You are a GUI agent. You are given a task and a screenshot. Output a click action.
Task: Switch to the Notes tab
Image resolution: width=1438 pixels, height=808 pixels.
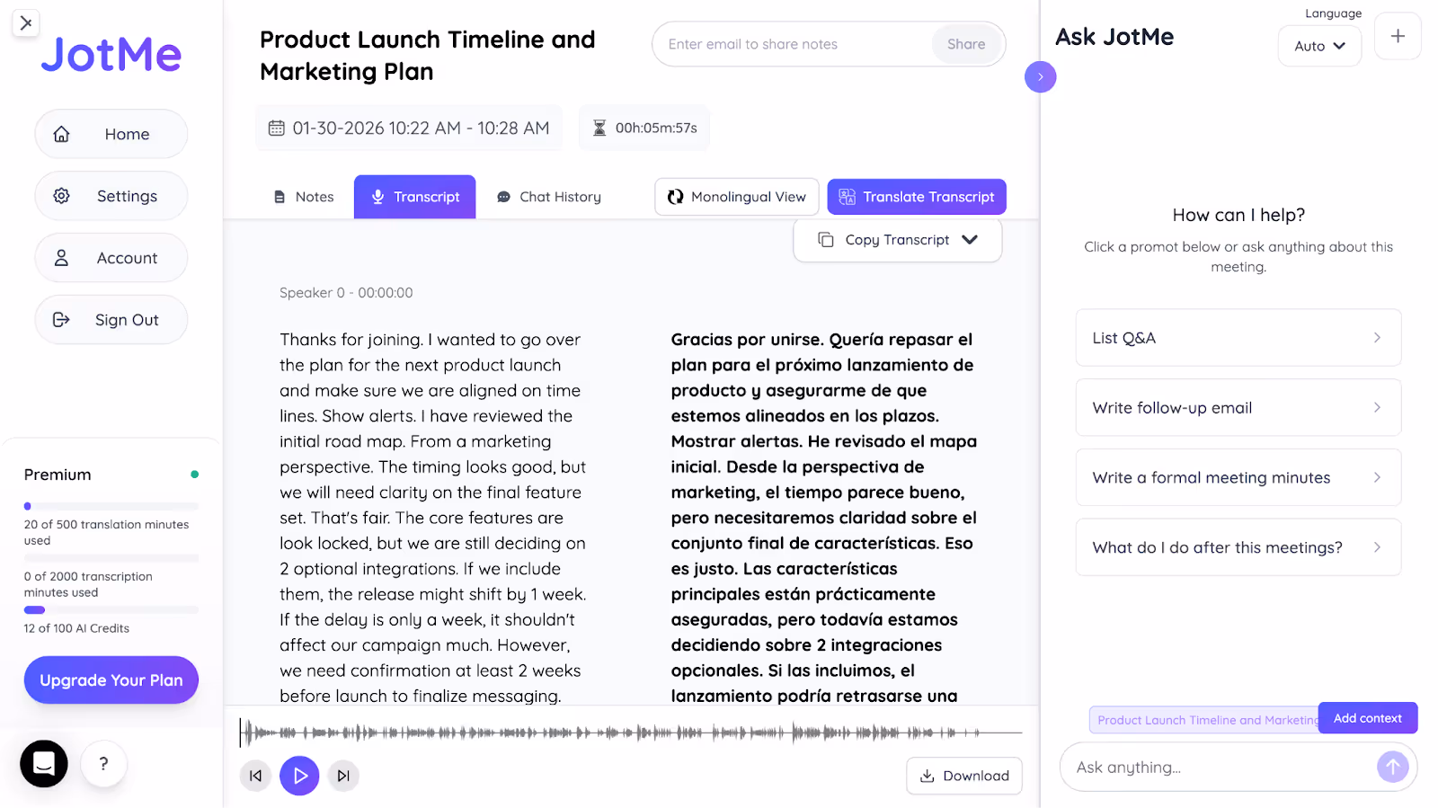click(x=304, y=197)
